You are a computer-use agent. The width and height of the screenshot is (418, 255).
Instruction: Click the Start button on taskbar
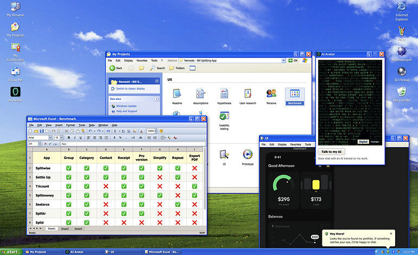tap(10, 252)
